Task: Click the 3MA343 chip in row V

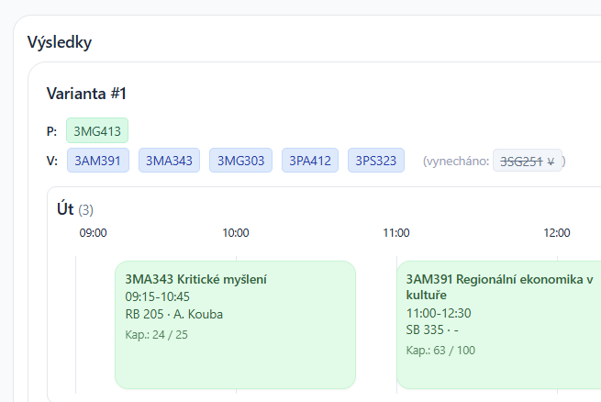Action: click(170, 161)
